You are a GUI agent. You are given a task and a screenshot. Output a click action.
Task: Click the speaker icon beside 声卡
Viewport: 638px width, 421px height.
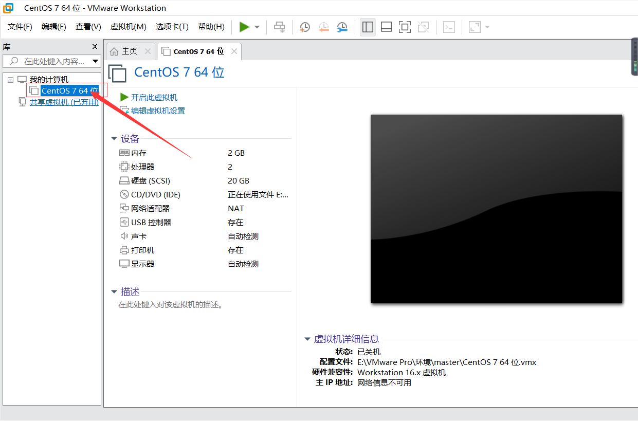pos(124,236)
